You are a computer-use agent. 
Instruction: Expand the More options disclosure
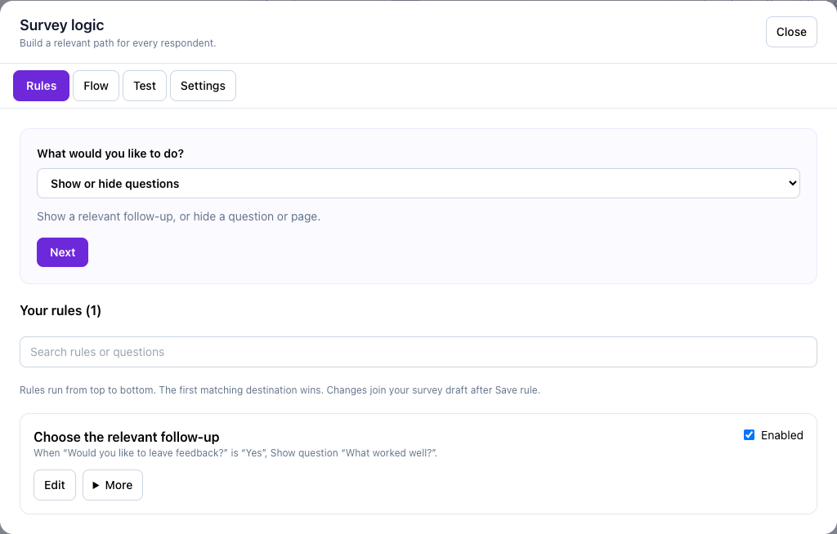point(113,485)
